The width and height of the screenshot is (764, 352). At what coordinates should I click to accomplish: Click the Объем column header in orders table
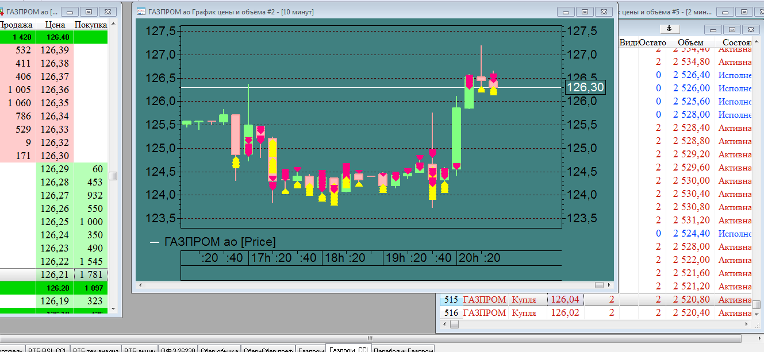coord(690,42)
